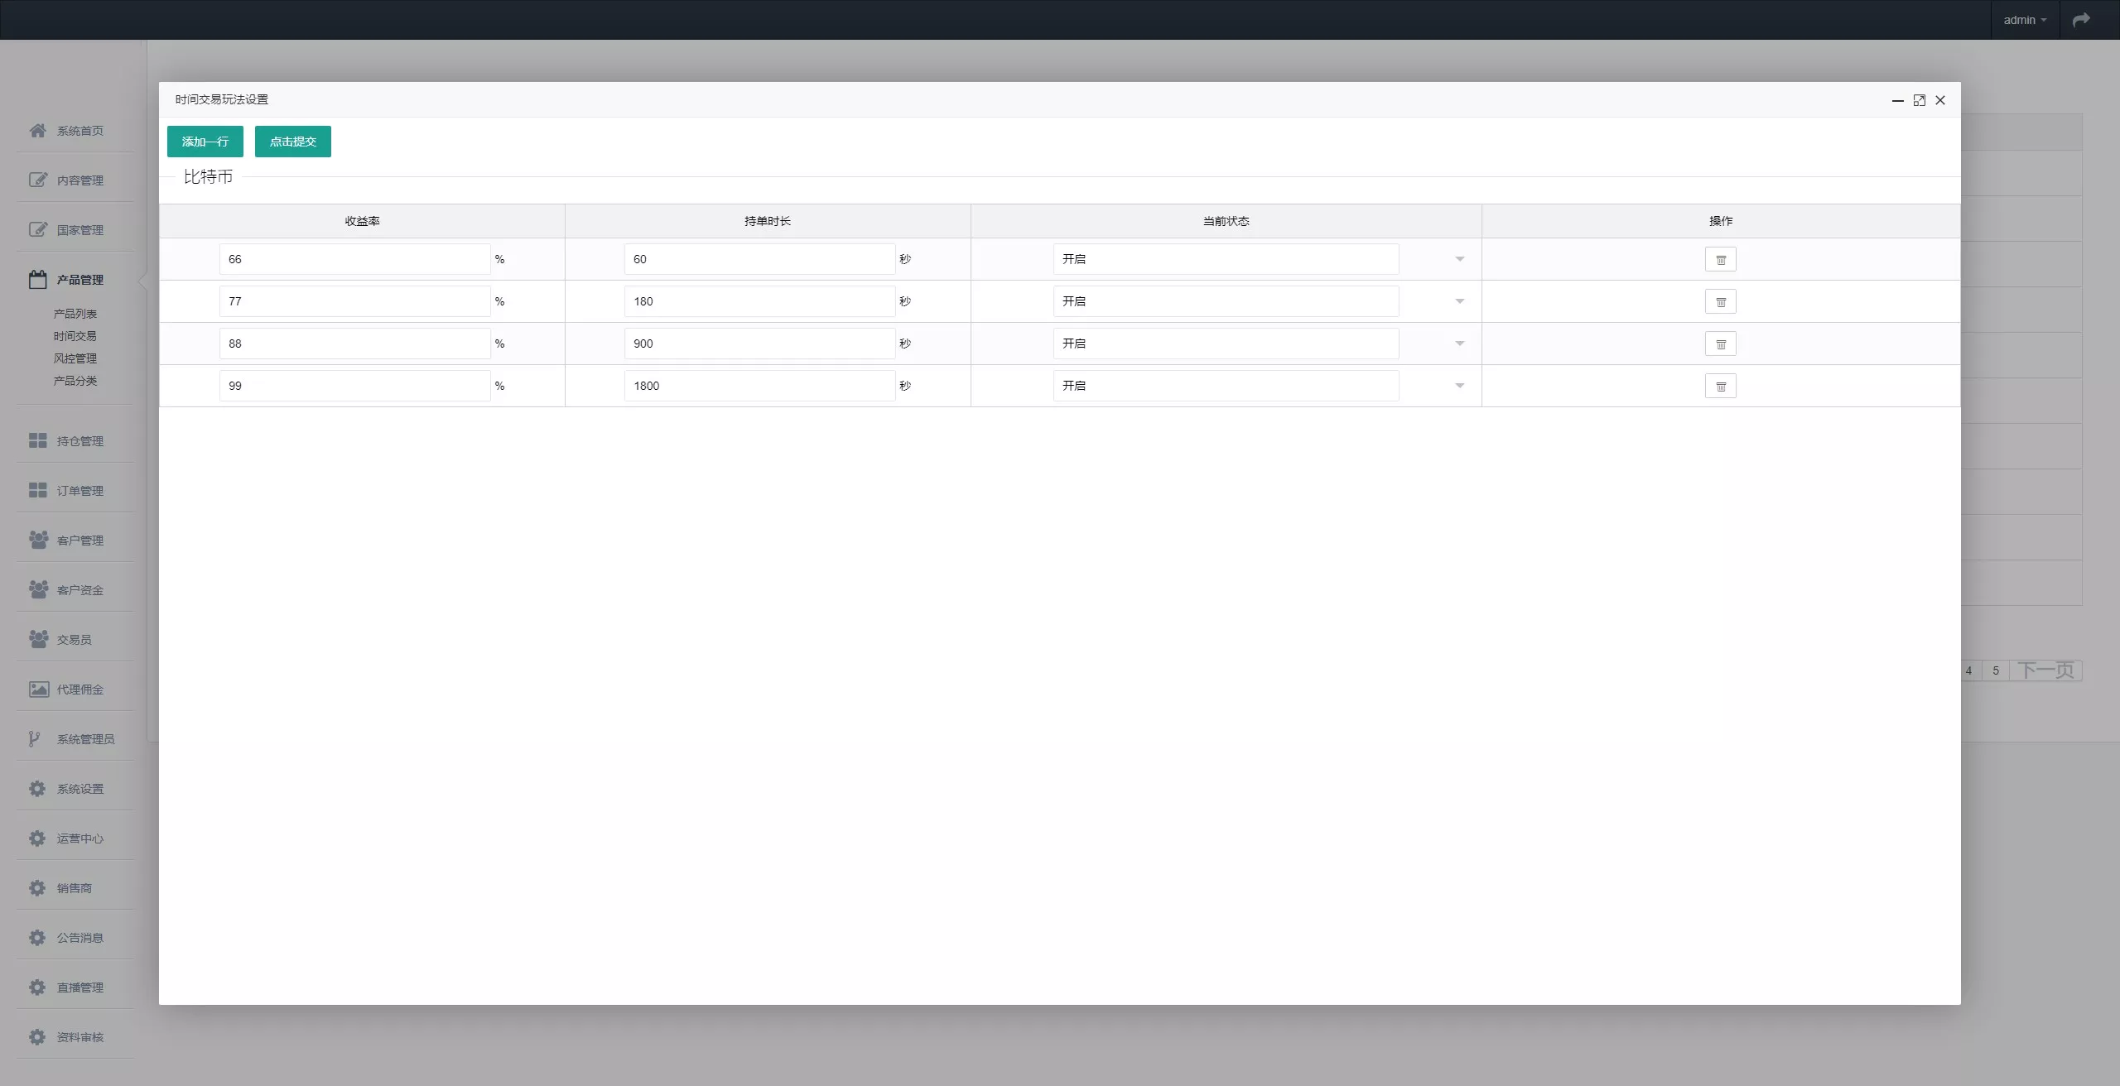2120x1086 pixels.
Task: Open 时间交易 in the sidebar
Action: 75,336
